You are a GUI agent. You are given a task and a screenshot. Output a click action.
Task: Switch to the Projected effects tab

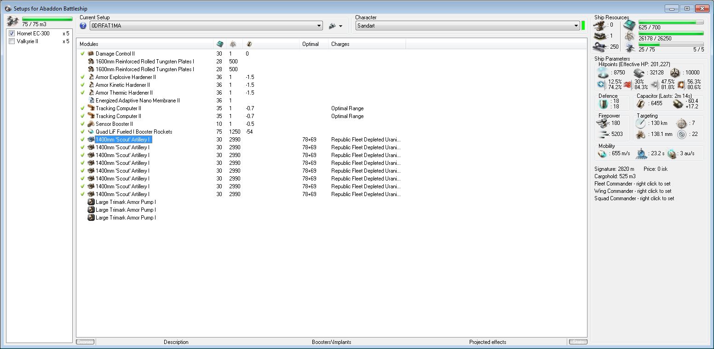(x=488, y=342)
